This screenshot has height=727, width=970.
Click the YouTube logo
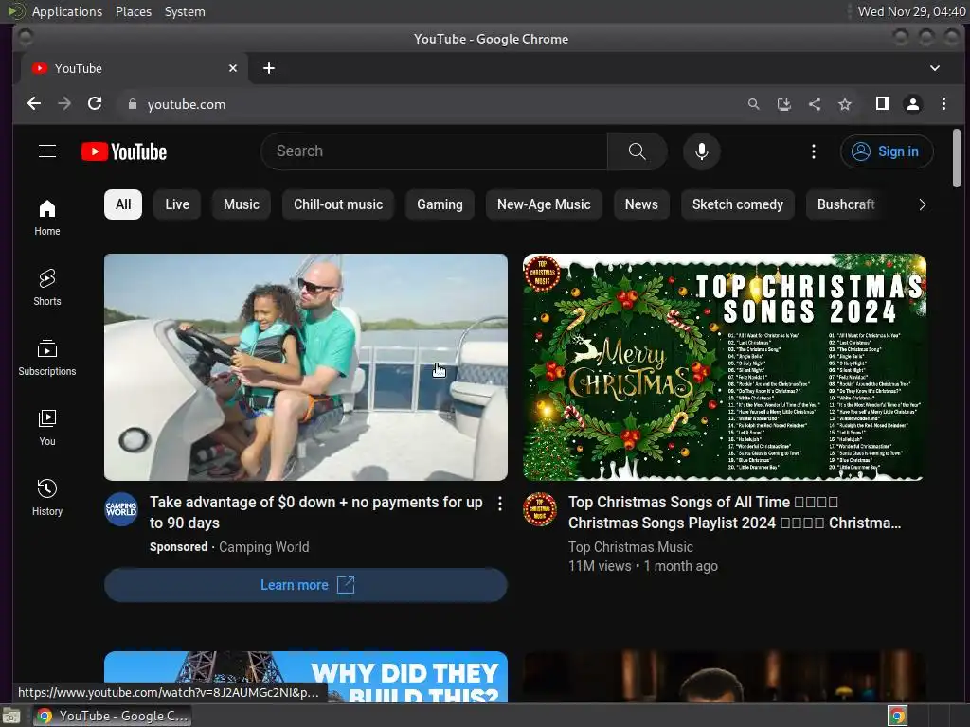tap(124, 151)
